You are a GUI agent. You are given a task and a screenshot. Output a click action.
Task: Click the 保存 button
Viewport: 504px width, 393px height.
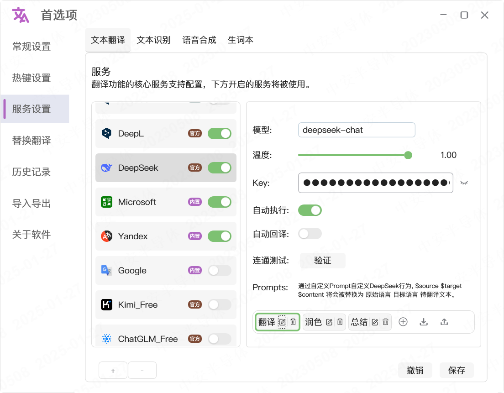coord(457,370)
